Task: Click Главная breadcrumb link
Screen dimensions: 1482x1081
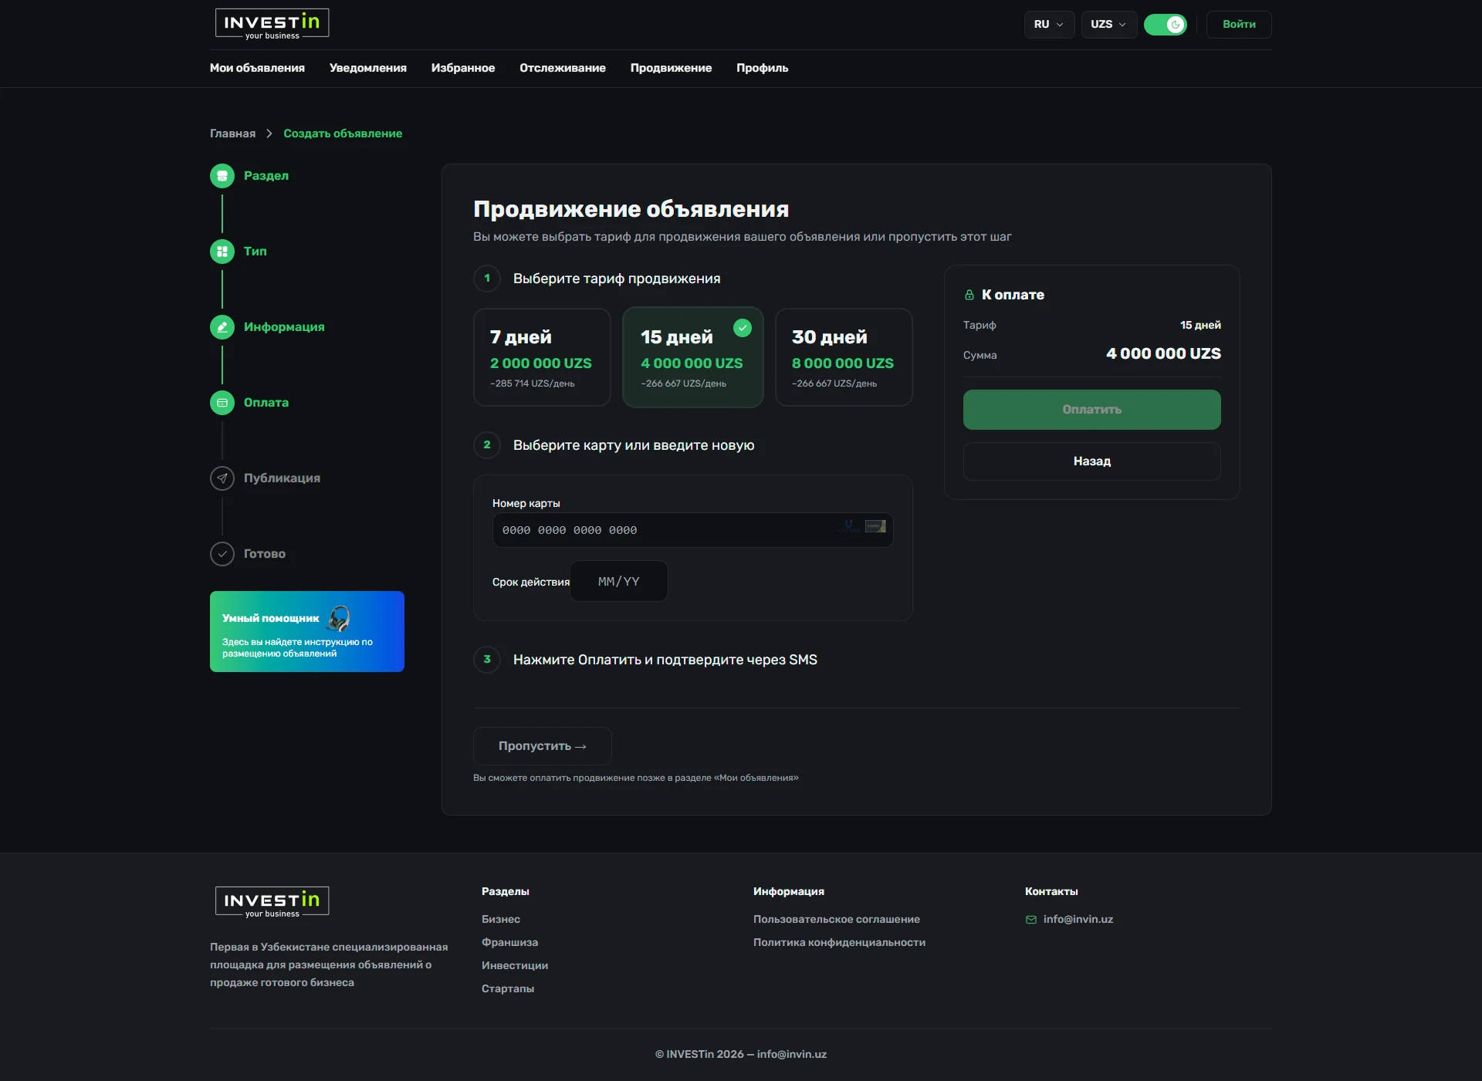Action: click(x=232, y=133)
